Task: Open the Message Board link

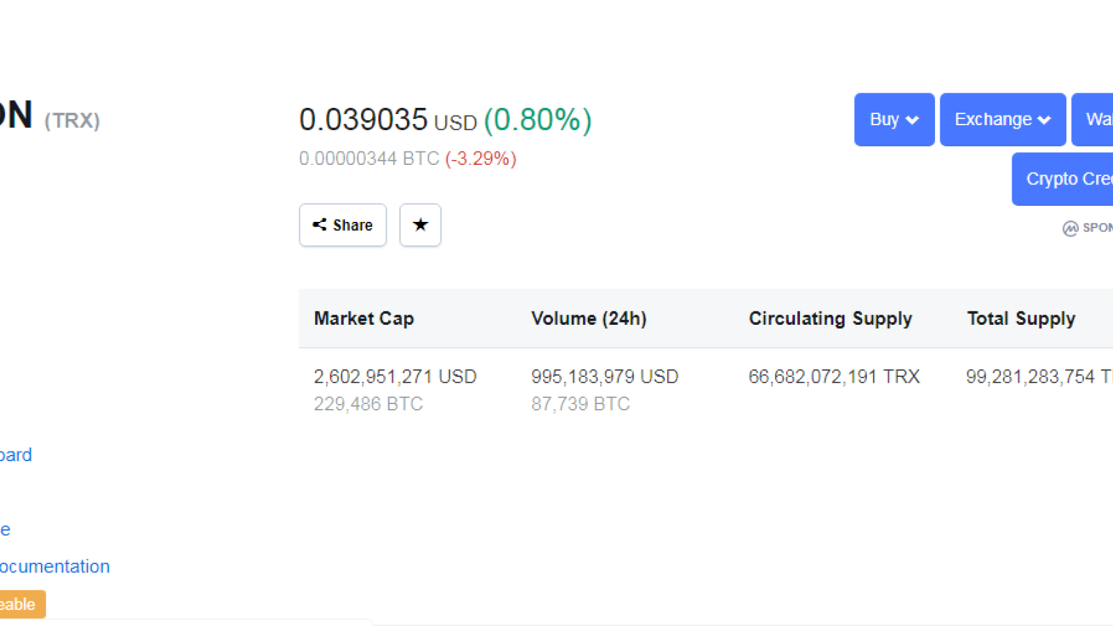Action: tap(16, 455)
